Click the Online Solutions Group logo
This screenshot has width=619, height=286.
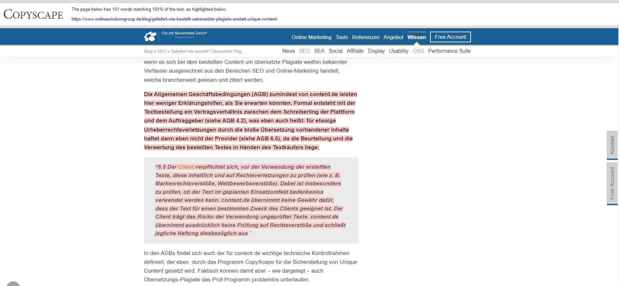click(x=176, y=36)
